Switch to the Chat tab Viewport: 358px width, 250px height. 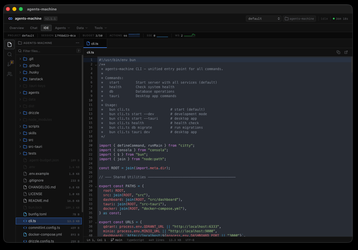pos(34,28)
